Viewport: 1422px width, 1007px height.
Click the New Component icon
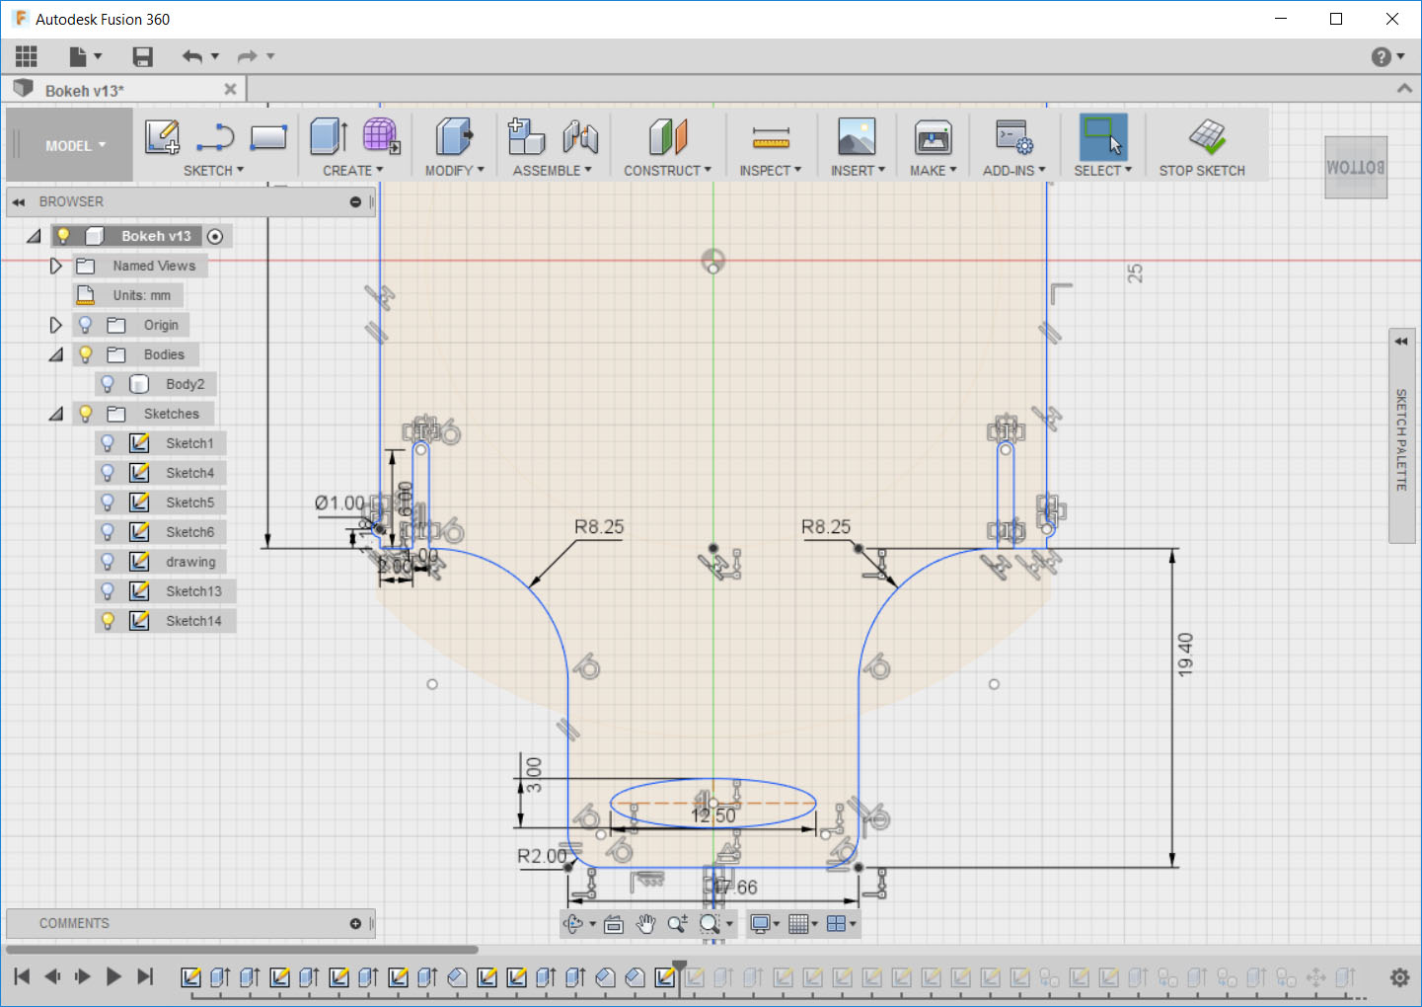[x=526, y=137]
